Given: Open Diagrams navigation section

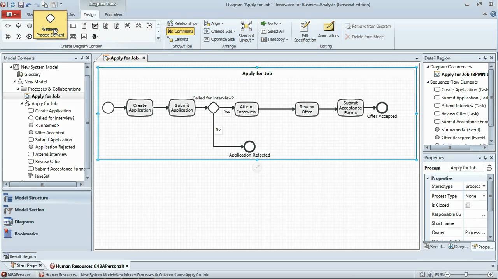Looking at the screenshot, I should click(x=46, y=222).
